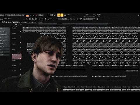Select the zoom magnifier tool in playlist
This screenshot has width=140, height=105.
click(x=17, y=22)
